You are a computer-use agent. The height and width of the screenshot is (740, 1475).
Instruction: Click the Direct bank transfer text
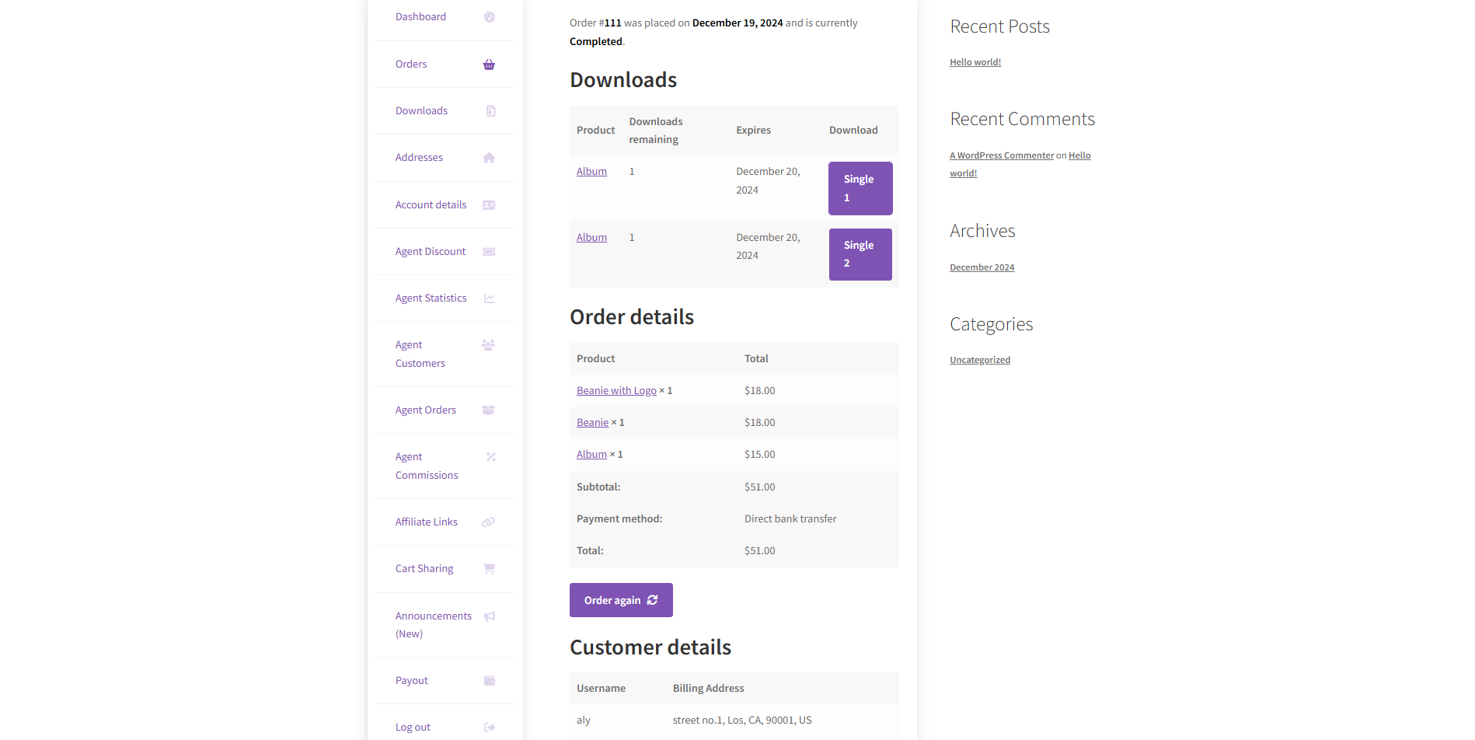[790, 519]
